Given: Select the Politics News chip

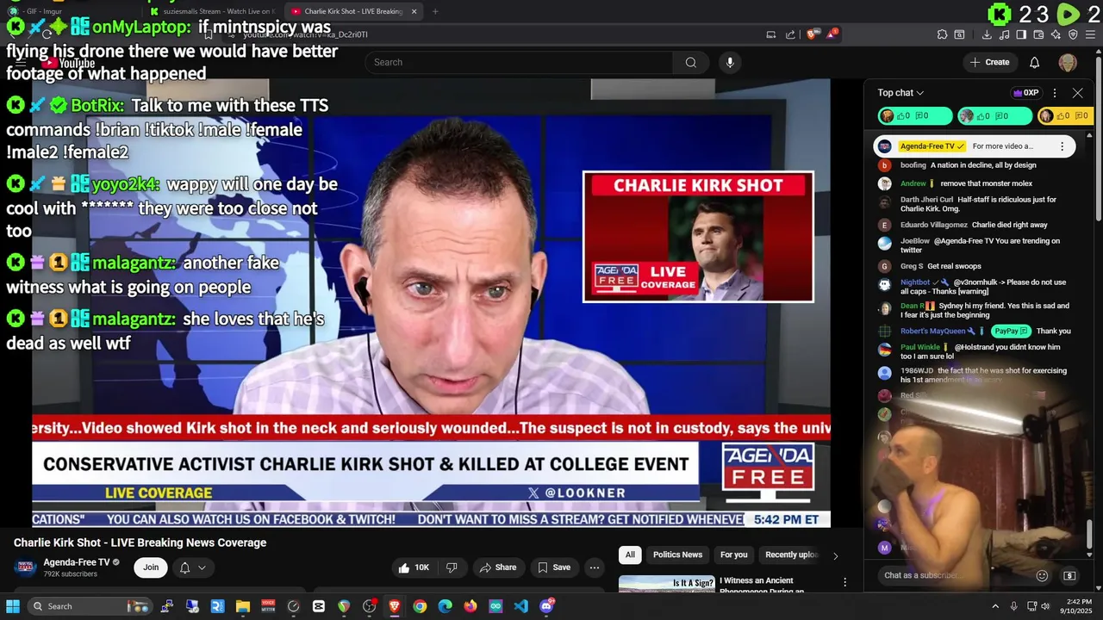Looking at the screenshot, I should pyautogui.click(x=677, y=555).
